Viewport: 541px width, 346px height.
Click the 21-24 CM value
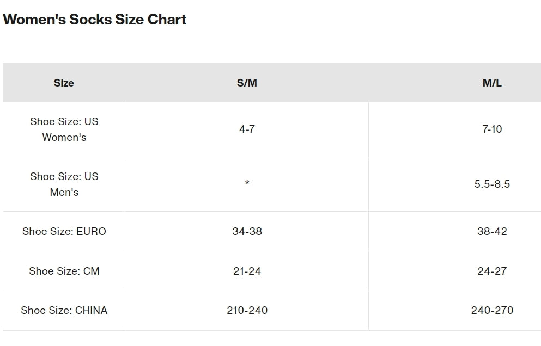(247, 271)
